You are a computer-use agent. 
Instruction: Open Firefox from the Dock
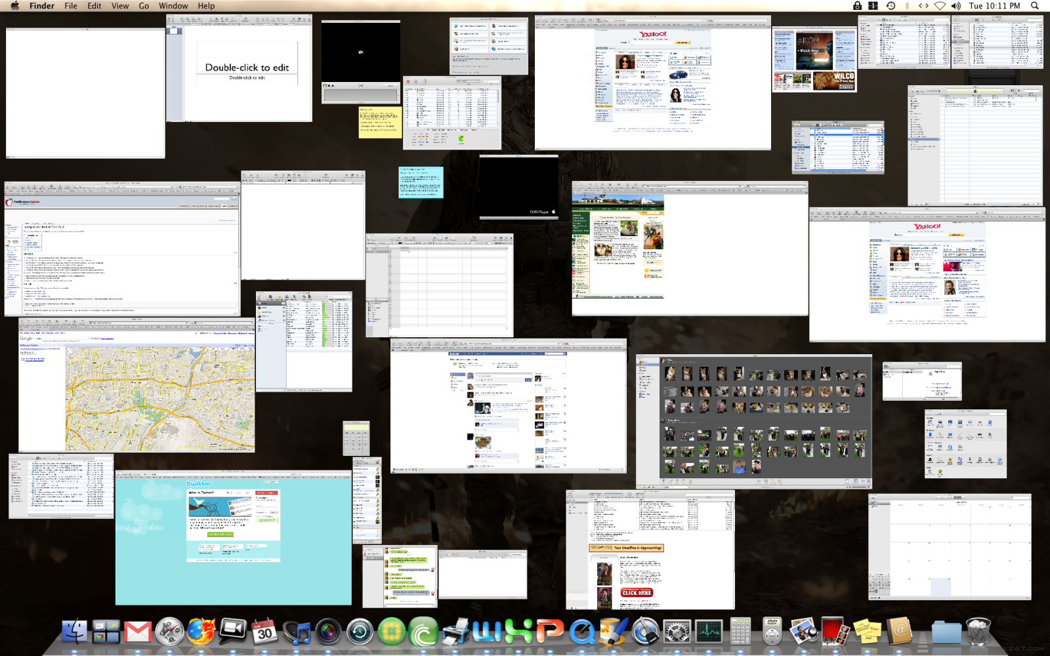pyautogui.click(x=201, y=632)
